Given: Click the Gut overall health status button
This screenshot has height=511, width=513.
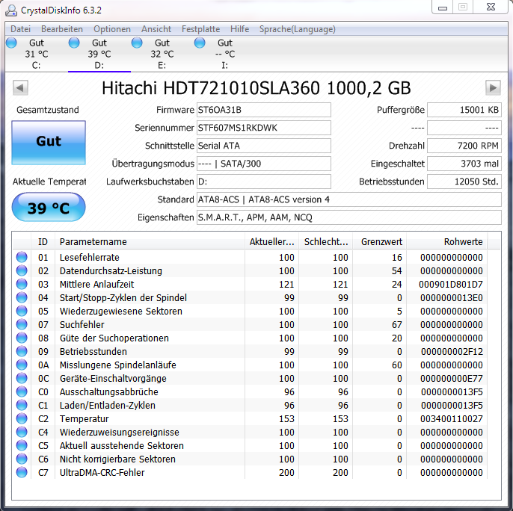Looking at the screenshot, I should [49, 142].
